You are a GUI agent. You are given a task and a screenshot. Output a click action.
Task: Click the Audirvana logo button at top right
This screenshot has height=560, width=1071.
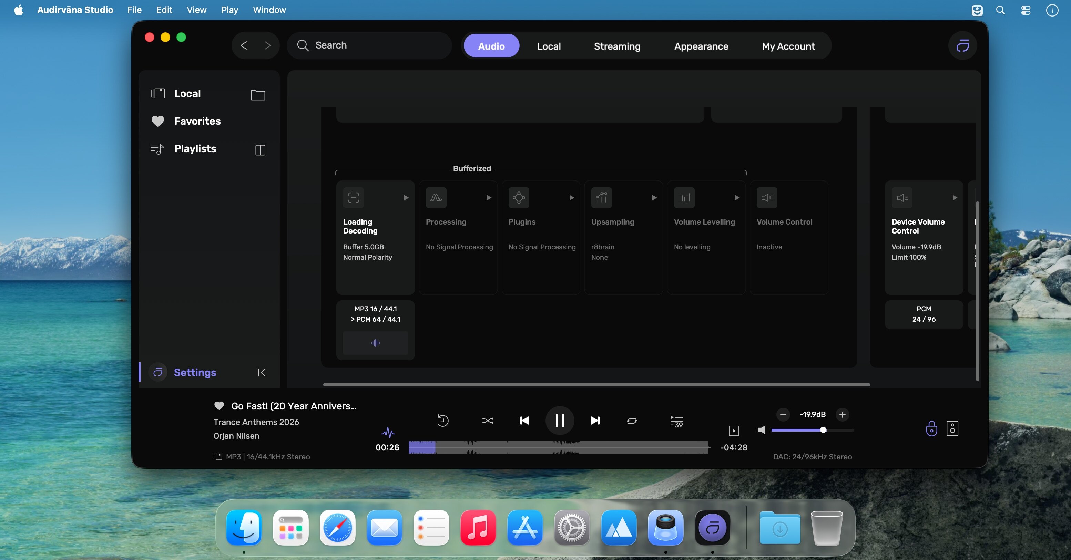tap(962, 46)
